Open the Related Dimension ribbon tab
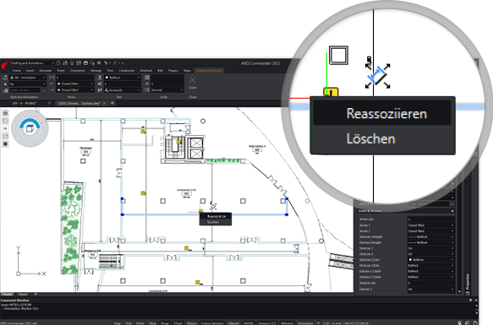Viewport: 493px width, 325px height. [209, 71]
